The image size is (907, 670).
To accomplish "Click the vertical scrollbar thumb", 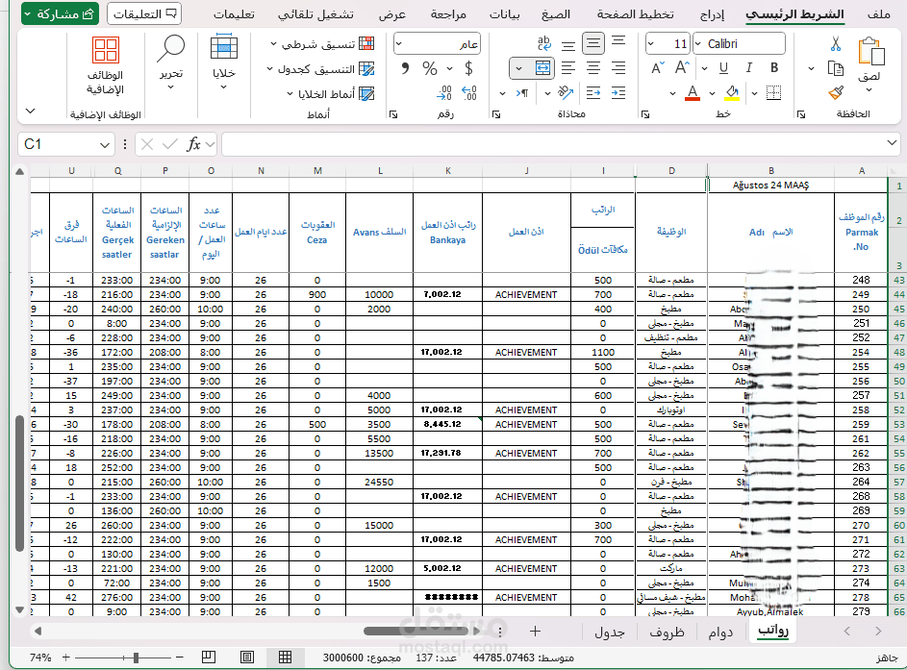I will coord(19,483).
